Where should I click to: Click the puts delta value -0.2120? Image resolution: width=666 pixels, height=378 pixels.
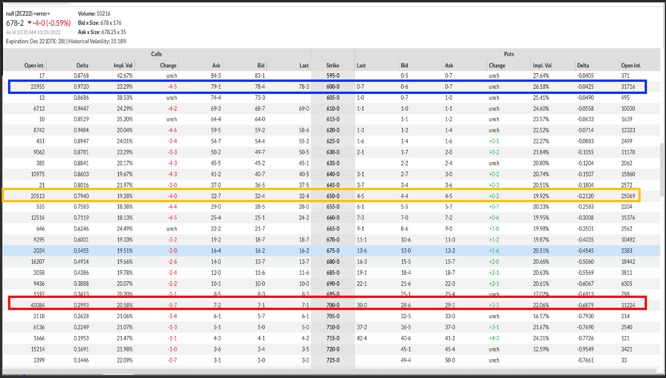tap(585, 196)
